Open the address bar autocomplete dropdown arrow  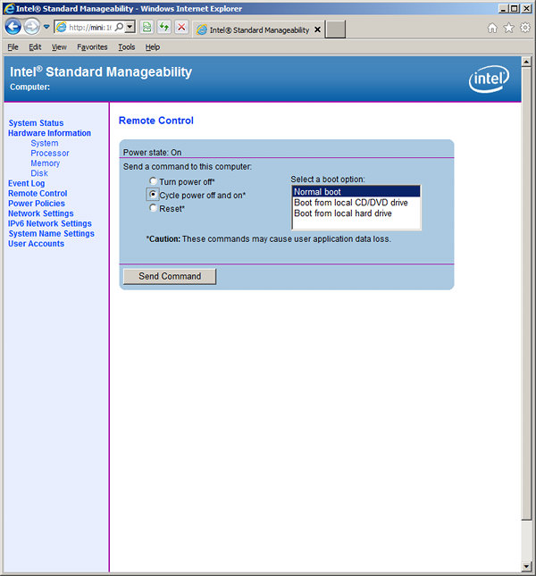tap(130, 27)
